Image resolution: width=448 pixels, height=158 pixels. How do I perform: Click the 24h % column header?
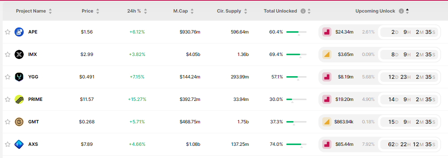pos(134,11)
